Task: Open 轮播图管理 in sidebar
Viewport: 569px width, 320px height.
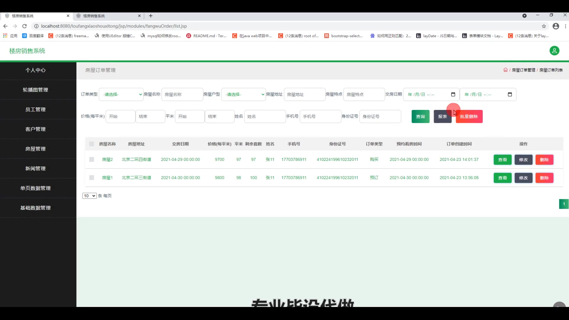Action: (35, 90)
